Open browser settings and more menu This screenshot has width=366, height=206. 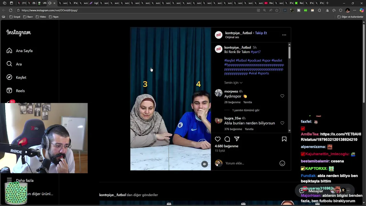pos(355,10)
